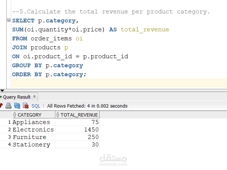Viewport: 227px width, 170px height.
Task: Click the pin icon in the result toolbar
Action: coord(1,106)
